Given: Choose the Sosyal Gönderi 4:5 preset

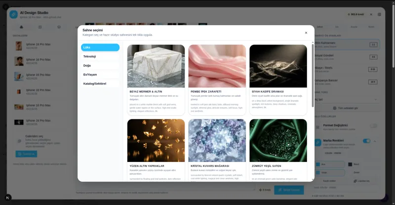Looking at the screenshot, I should click(347, 57).
